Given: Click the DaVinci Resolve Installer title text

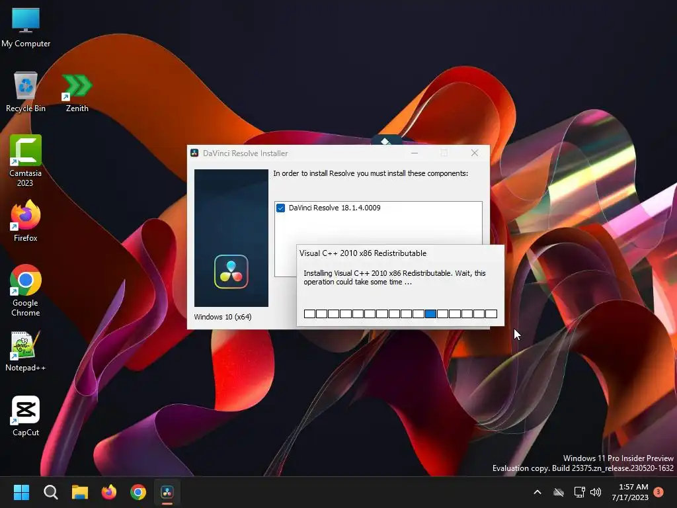Looking at the screenshot, I should (x=245, y=153).
